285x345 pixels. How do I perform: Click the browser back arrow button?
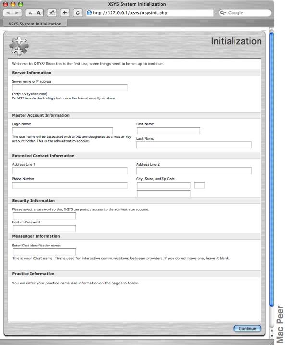tap(8, 13)
